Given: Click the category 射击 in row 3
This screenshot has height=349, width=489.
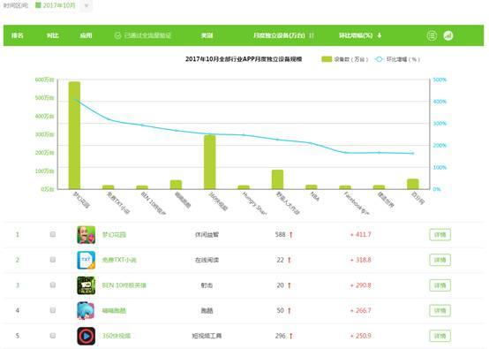Looking at the screenshot, I should 207,285.
